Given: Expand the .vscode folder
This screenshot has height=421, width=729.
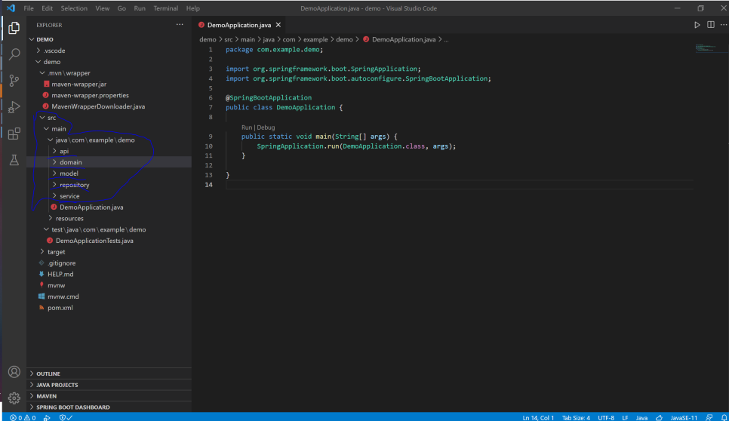Looking at the screenshot, I should click(54, 51).
